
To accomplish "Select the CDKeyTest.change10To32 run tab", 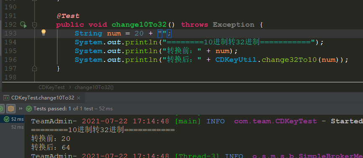I will [x=43, y=98].
